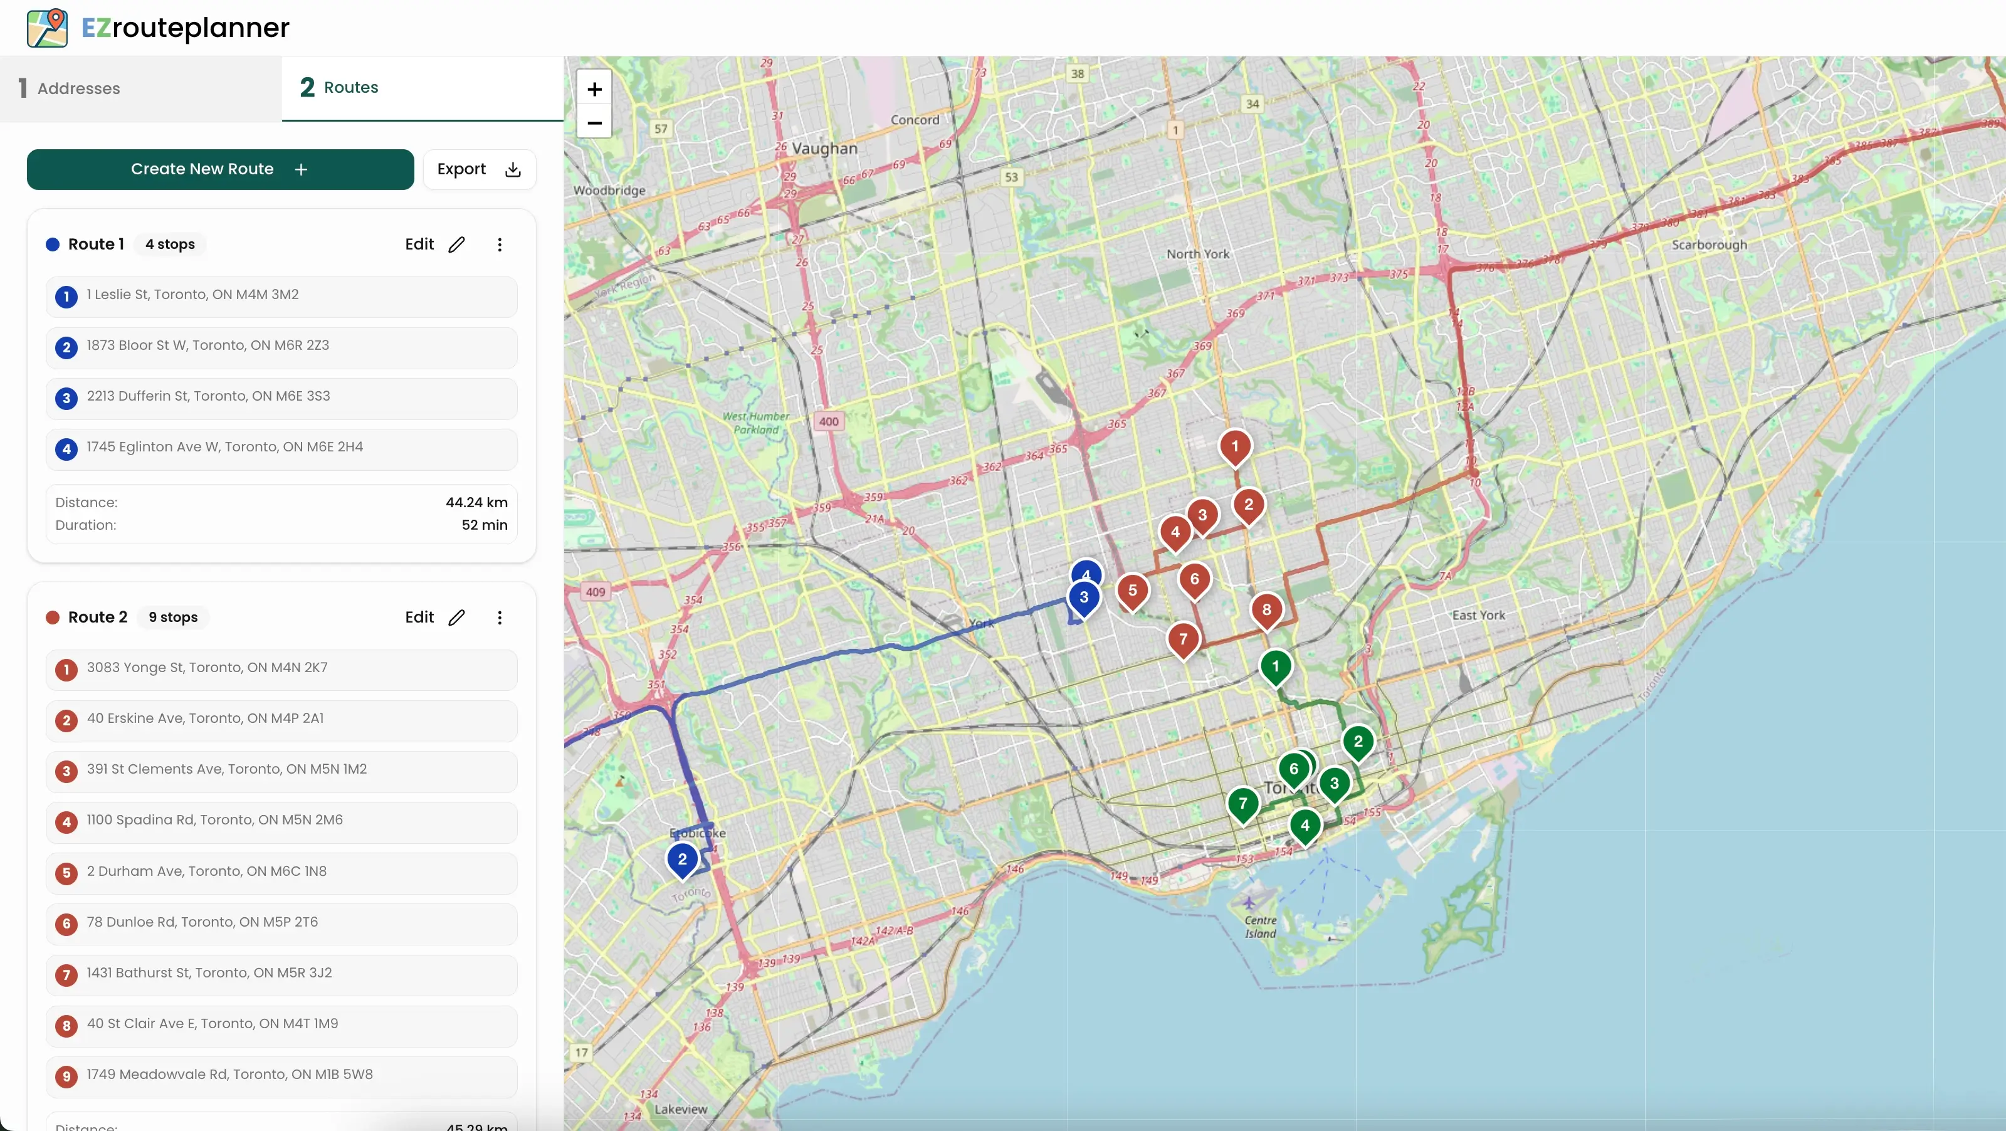Click the Edit pencil icon for Route 1

457,244
